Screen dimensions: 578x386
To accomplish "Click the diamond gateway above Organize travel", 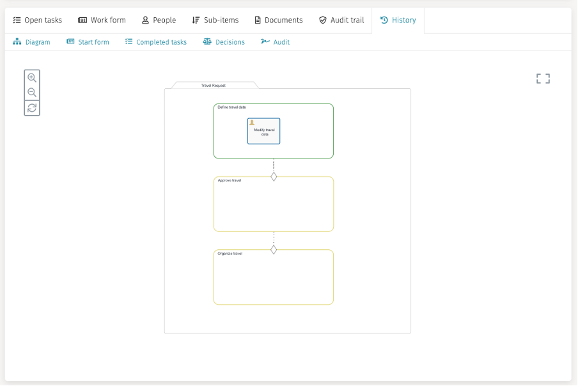I will tap(274, 250).
